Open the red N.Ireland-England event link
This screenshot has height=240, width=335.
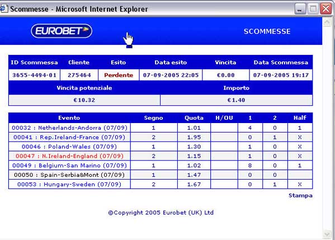tap(69, 156)
